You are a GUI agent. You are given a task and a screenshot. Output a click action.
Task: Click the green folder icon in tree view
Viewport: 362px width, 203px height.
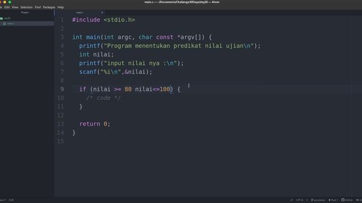pos(2,18)
